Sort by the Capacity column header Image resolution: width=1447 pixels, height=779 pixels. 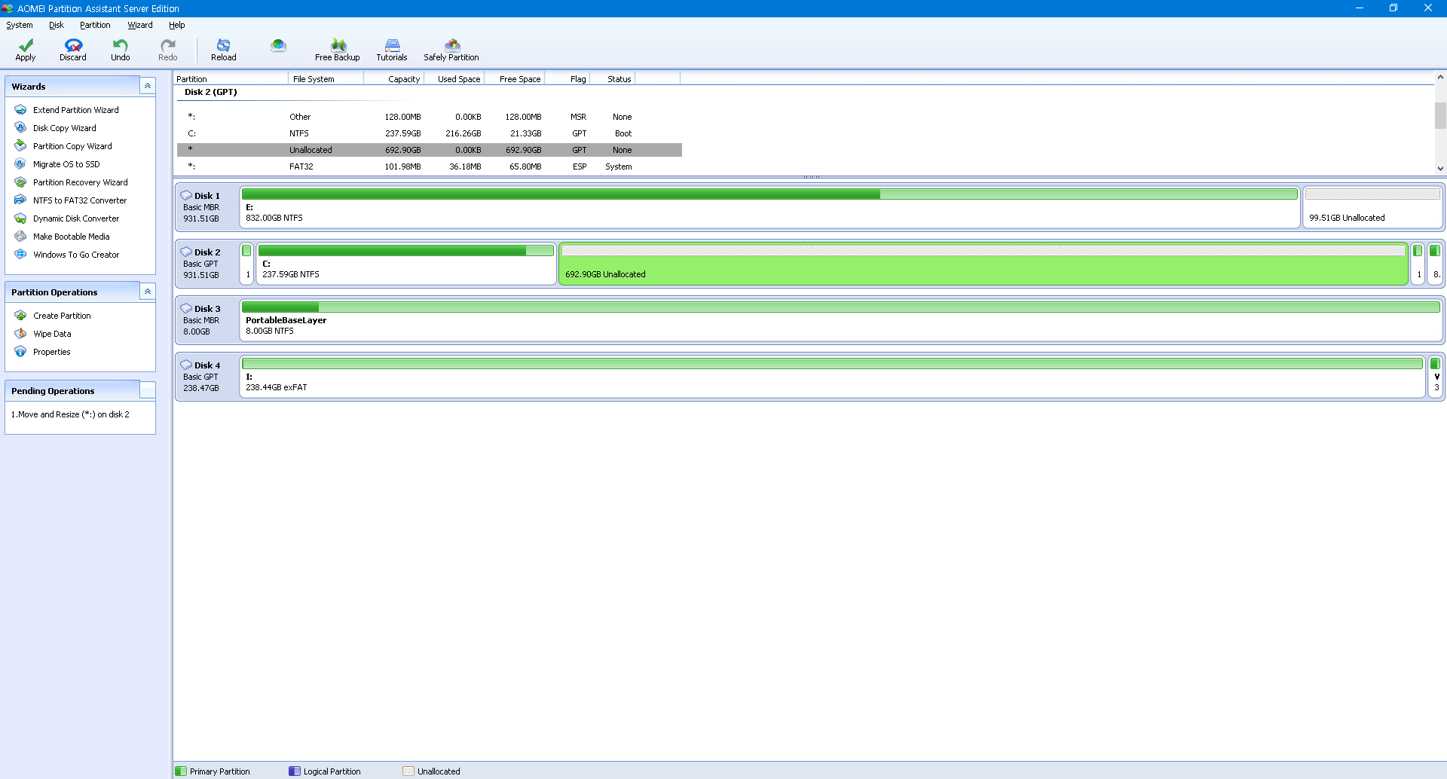[x=393, y=78]
